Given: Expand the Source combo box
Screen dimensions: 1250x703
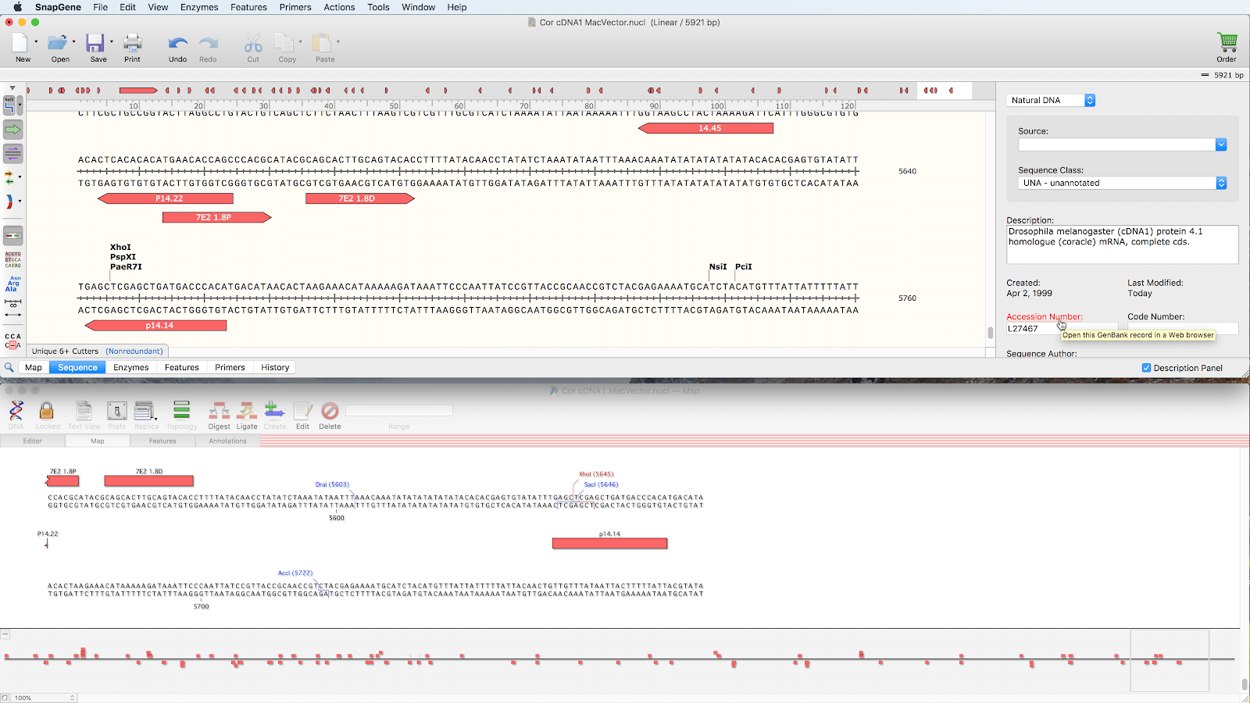Looking at the screenshot, I should [x=1221, y=145].
